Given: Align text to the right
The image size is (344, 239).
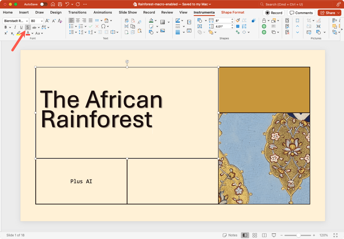Looking at the screenshot, I should point(84,21).
